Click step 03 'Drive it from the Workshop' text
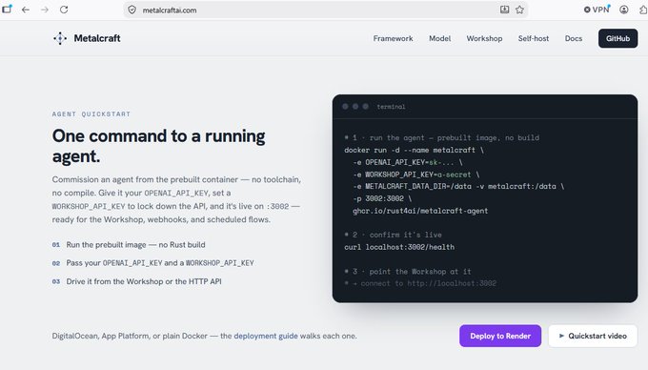Image resolution: width=648 pixels, height=370 pixels. (x=144, y=281)
